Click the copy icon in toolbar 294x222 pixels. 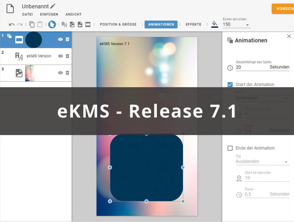[x=32, y=25]
